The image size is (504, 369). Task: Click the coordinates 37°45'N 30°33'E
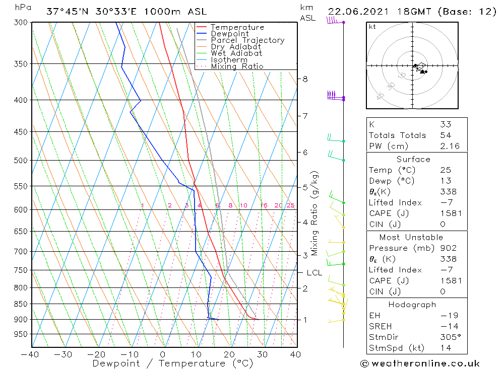coord(92,12)
